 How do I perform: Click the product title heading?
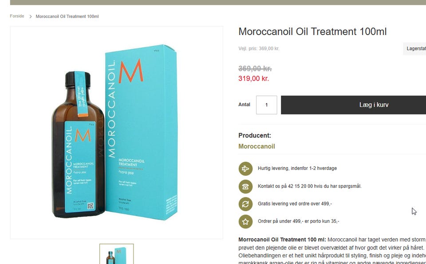(x=312, y=32)
